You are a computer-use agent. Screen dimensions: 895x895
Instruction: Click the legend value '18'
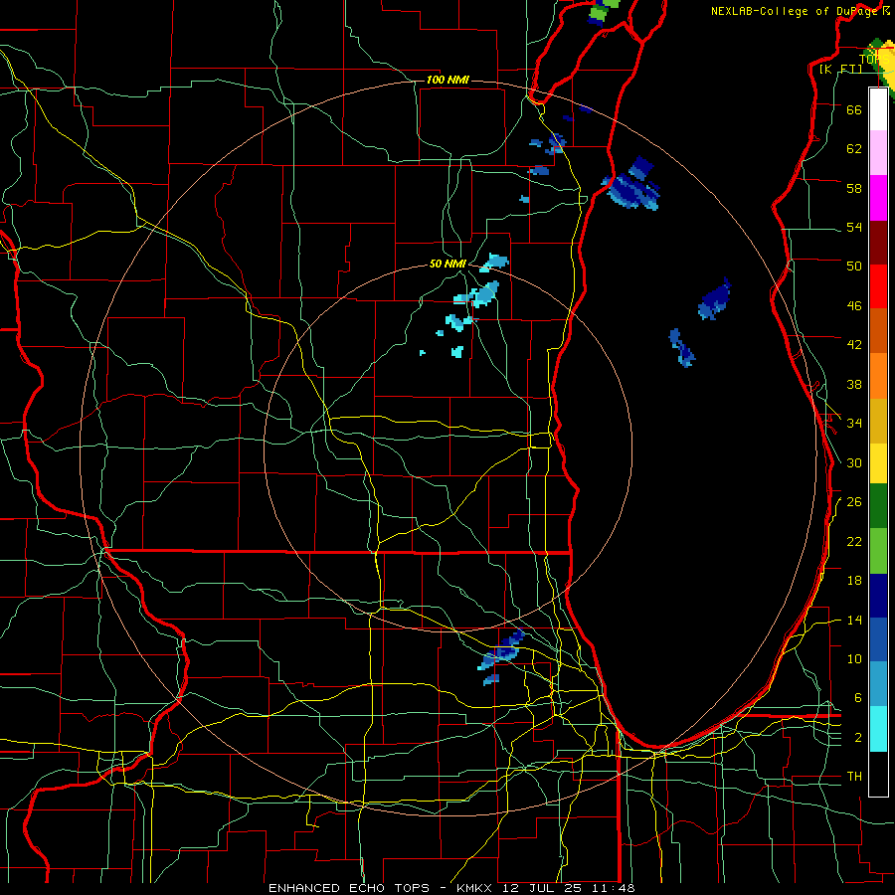(x=854, y=581)
